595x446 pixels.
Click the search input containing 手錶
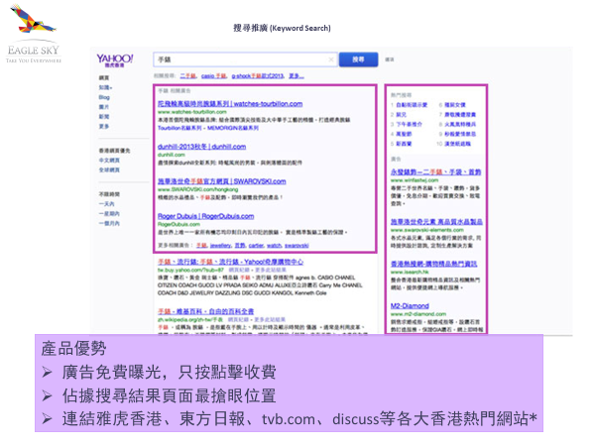245,59
